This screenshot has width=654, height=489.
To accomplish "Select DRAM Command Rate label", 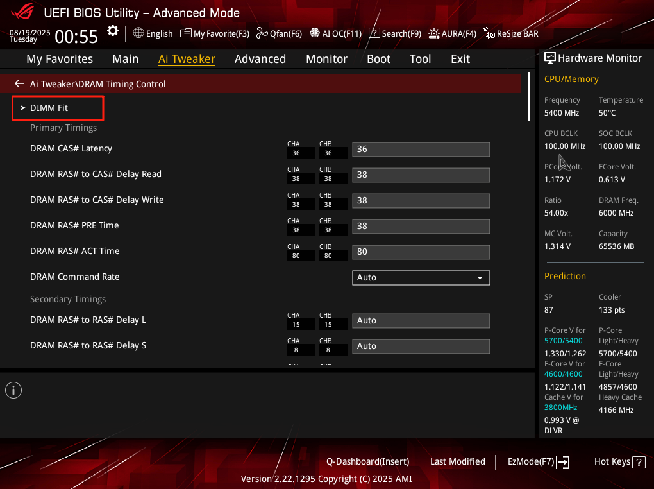I will coord(74,277).
